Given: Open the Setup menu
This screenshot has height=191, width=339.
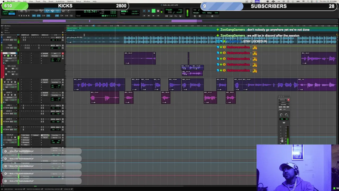Looking at the screenshot, I should [x=78, y=1].
